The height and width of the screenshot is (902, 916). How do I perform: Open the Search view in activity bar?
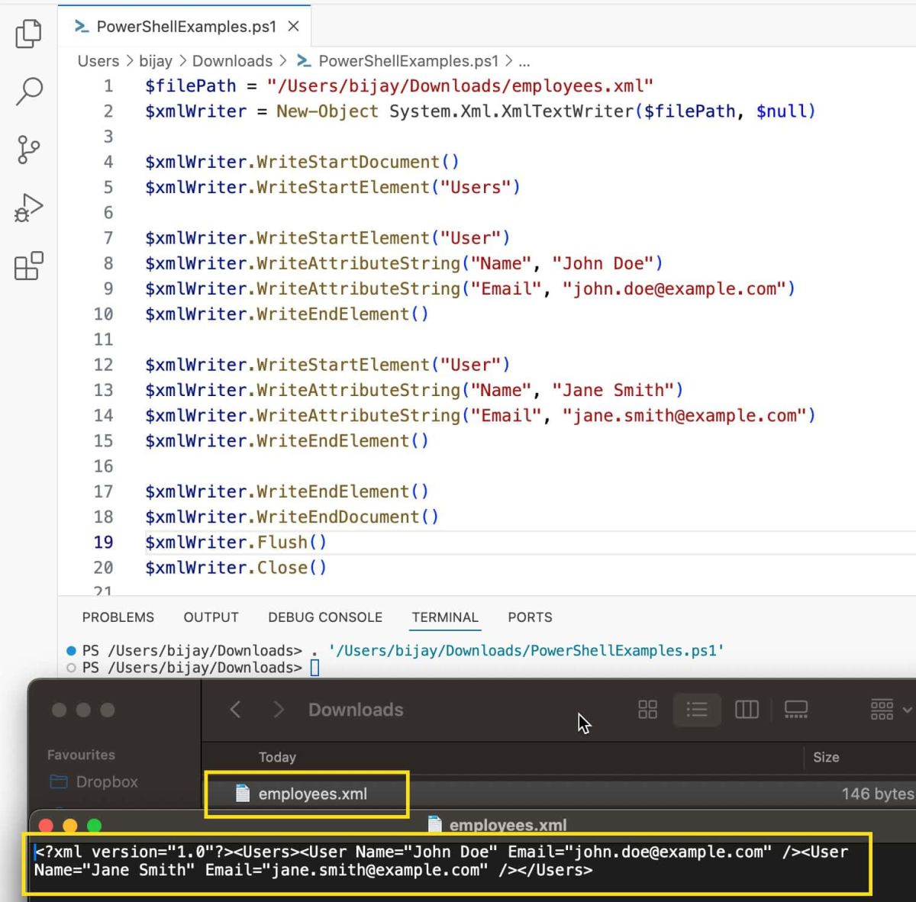tap(28, 91)
